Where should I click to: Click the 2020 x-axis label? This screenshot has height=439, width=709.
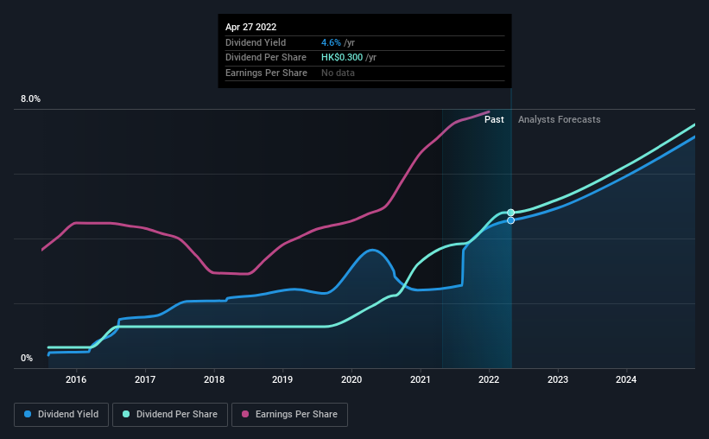pyautogui.click(x=351, y=379)
